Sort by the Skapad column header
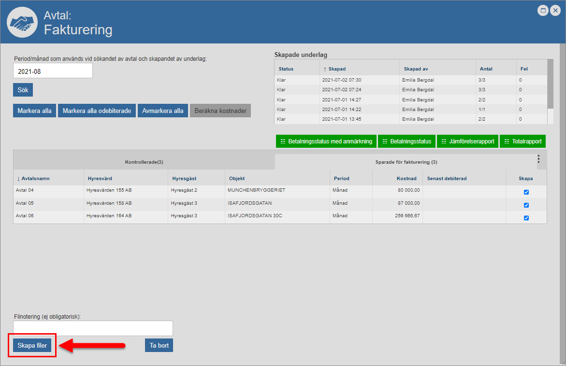Screen dimensions: 566x366 click(336, 69)
